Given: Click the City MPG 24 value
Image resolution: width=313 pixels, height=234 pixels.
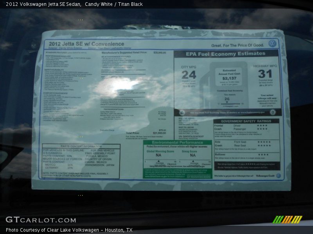Looking at the screenshot, I should coord(189,74).
